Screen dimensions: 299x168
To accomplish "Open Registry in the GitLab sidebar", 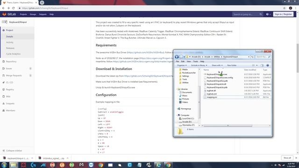I will [x=10, y=90].
